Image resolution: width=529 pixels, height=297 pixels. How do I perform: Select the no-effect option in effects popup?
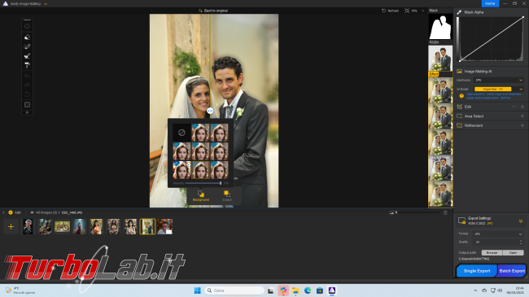pos(181,133)
